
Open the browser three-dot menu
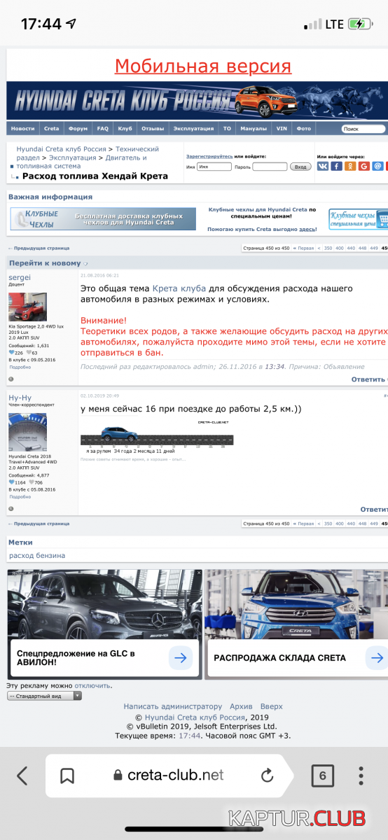(361, 776)
